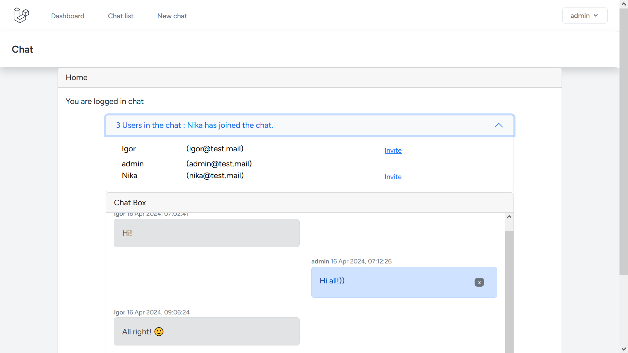Viewport: 628px width, 353px height.
Task: Click page scrollbar up arrow
Action: 623,4
